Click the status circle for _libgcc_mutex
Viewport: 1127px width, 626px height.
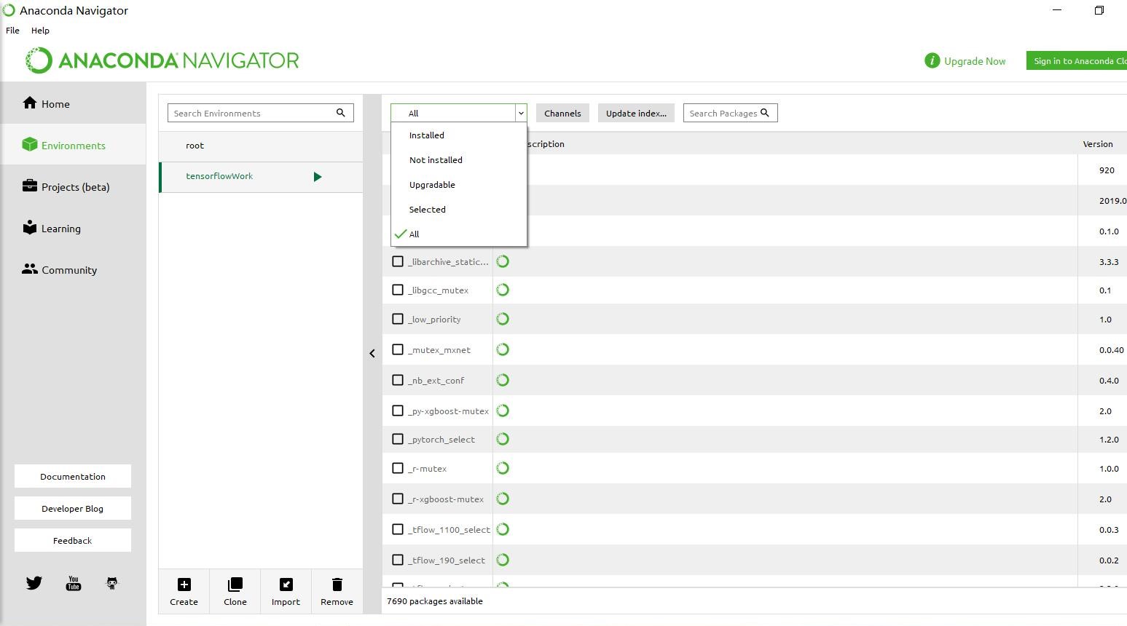coord(503,290)
